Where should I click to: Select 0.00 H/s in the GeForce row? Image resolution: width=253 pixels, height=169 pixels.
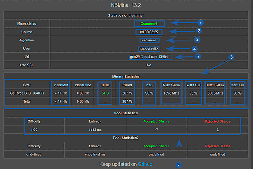(x=83, y=93)
